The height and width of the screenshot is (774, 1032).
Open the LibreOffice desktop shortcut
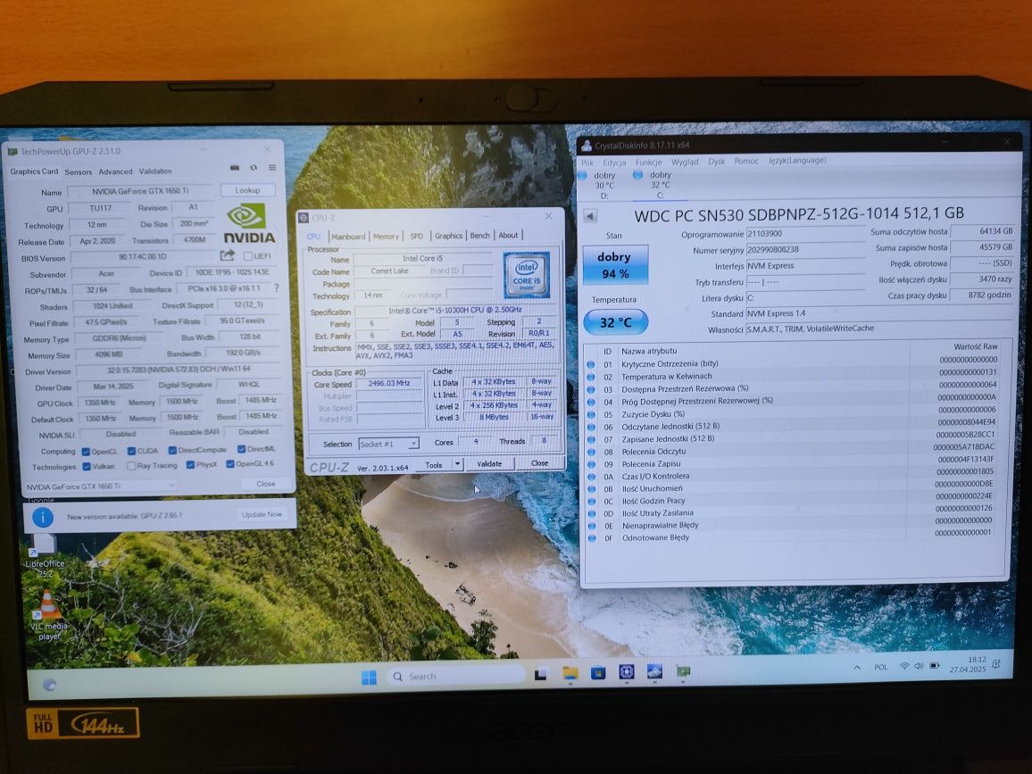tap(44, 554)
